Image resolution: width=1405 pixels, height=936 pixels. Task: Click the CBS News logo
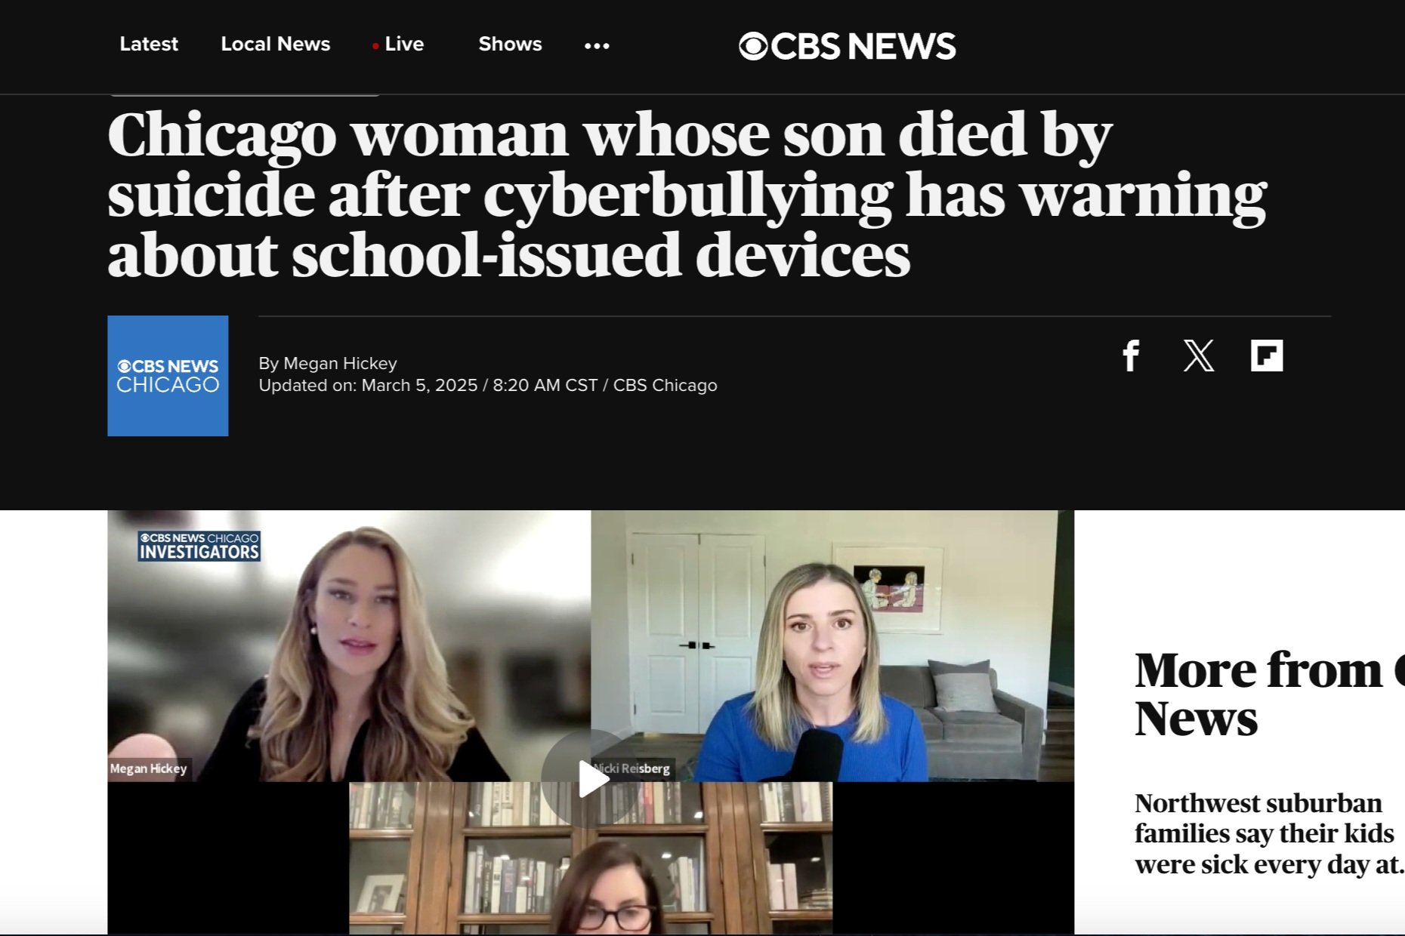847,46
